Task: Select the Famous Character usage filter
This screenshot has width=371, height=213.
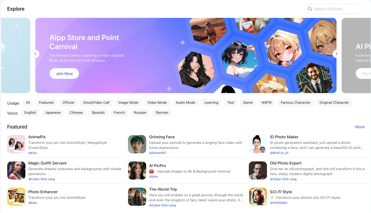Action: (x=295, y=103)
